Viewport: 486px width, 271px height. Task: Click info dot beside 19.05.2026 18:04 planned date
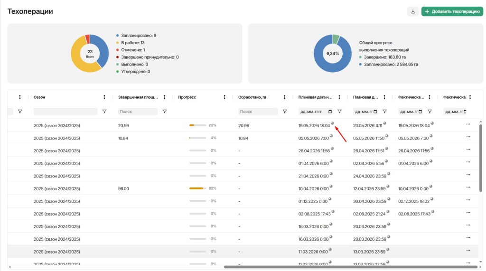[x=332, y=123]
